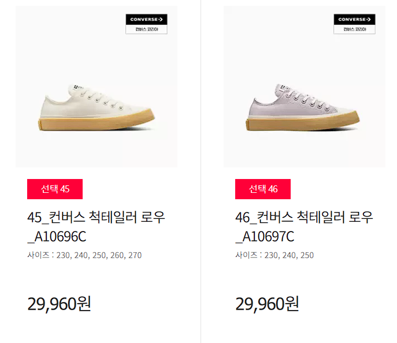This screenshot has height=343, width=397.
Task: Click the 사이즈 label under product 45
Action: [x=38, y=255]
